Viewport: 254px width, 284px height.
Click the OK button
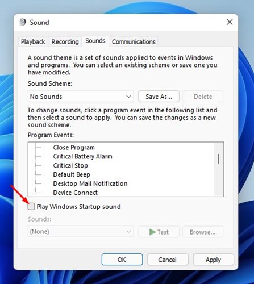122,260
